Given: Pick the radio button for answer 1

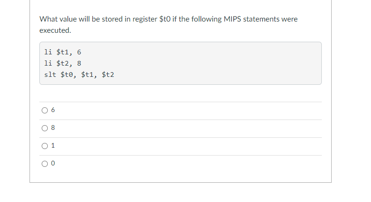Looking at the screenshot, I should coord(45,146).
